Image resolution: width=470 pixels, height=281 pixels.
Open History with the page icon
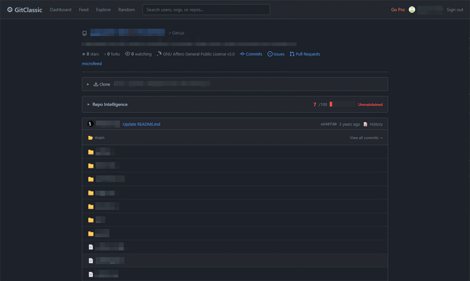click(x=365, y=124)
